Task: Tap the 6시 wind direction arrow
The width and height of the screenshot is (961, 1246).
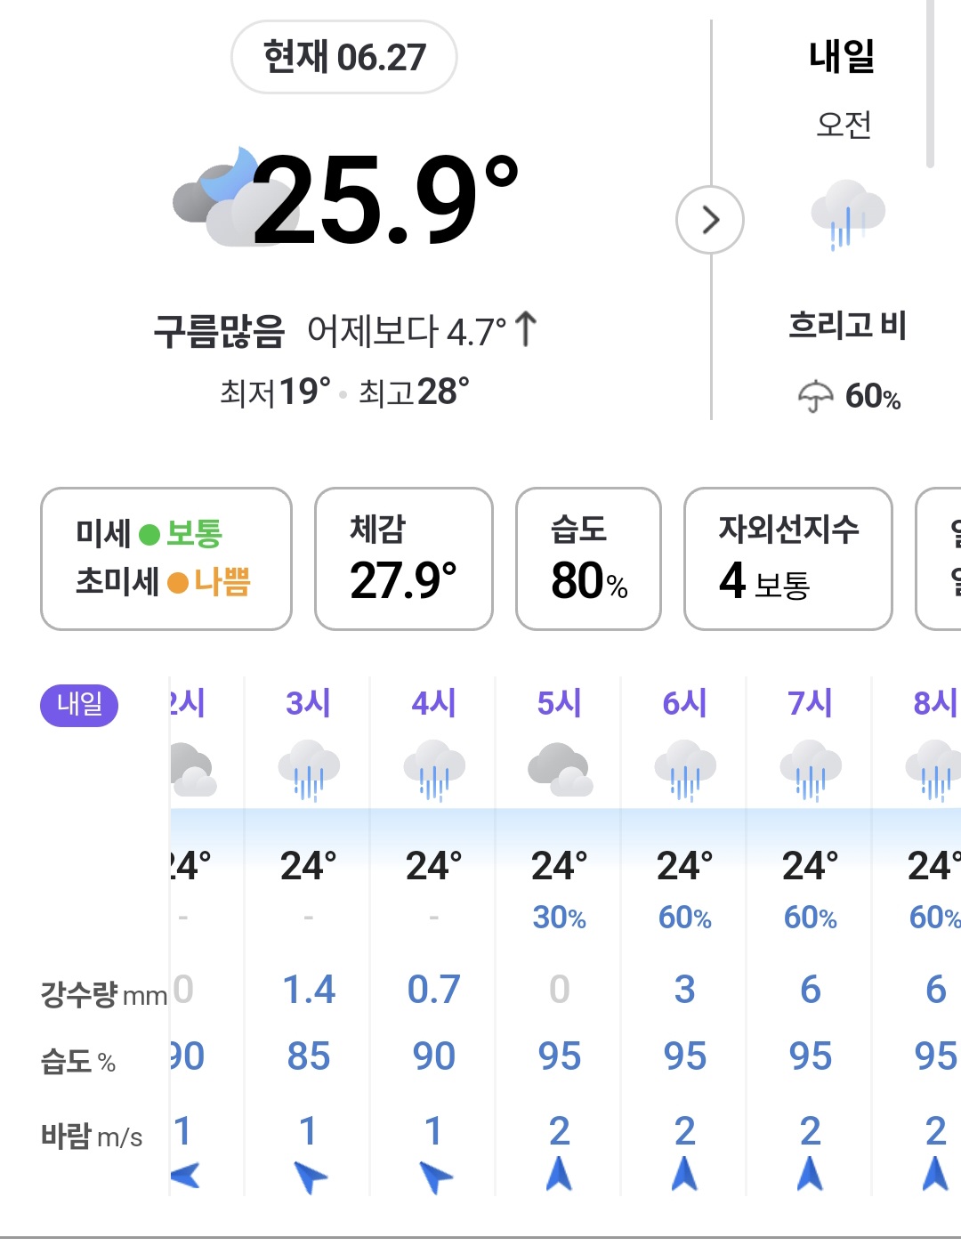Action: pos(684,1174)
